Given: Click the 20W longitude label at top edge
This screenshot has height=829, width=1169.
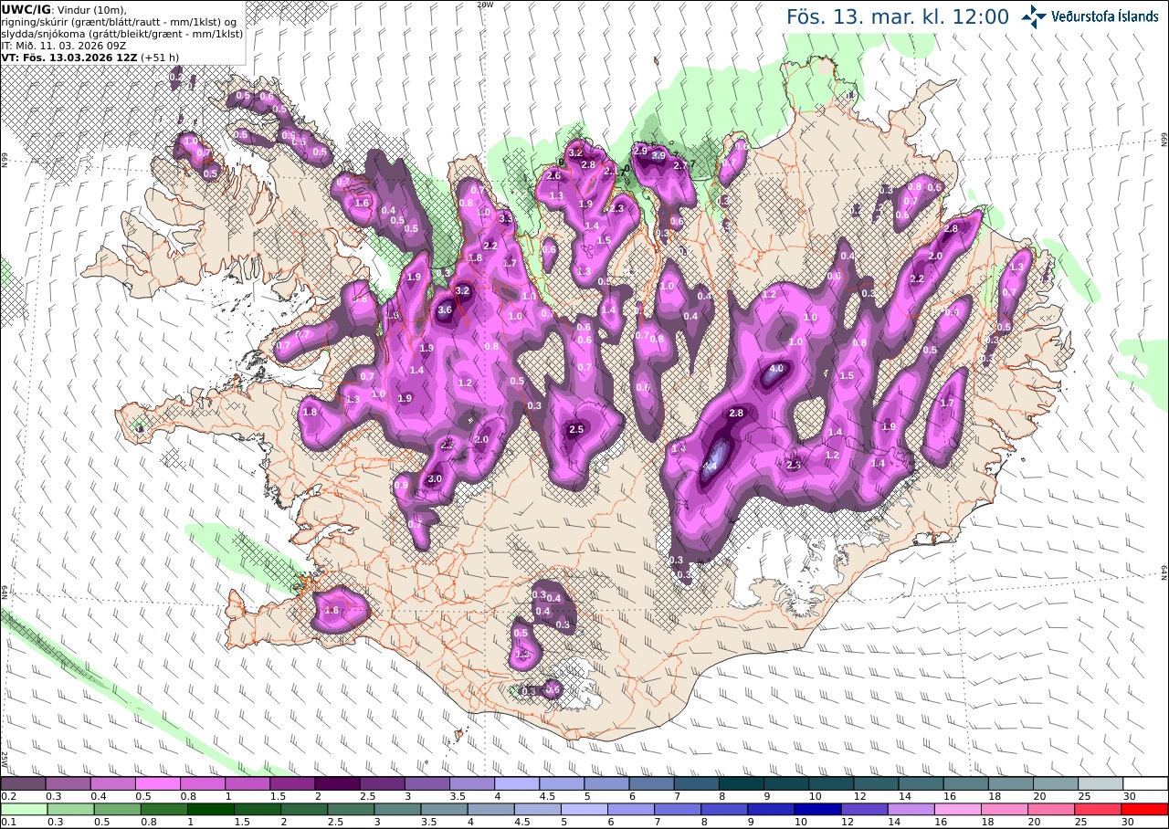Looking at the screenshot, I should click(x=485, y=5).
